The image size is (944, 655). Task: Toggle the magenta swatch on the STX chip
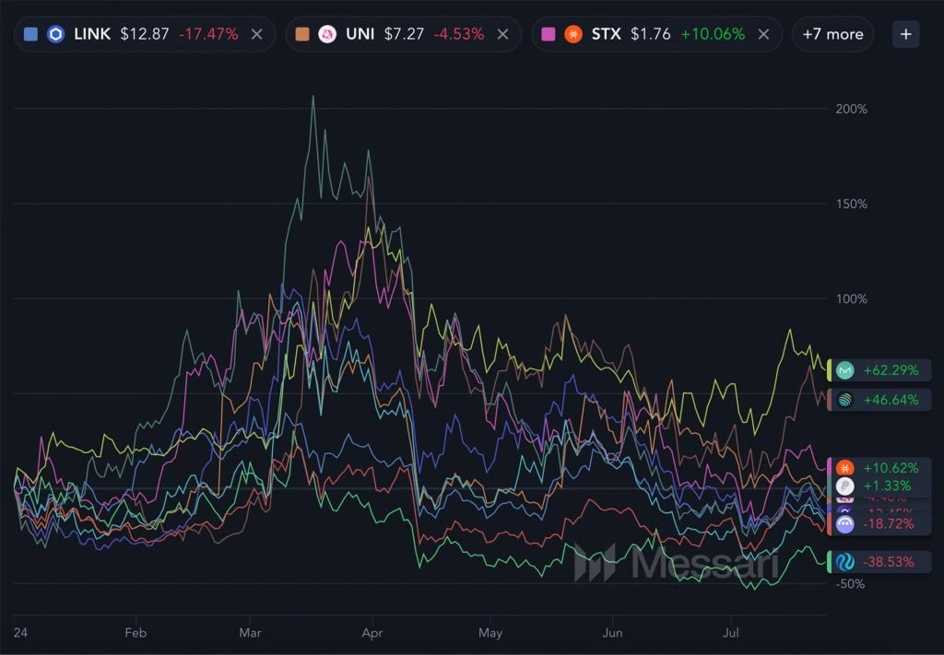click(x=548, y=33)
